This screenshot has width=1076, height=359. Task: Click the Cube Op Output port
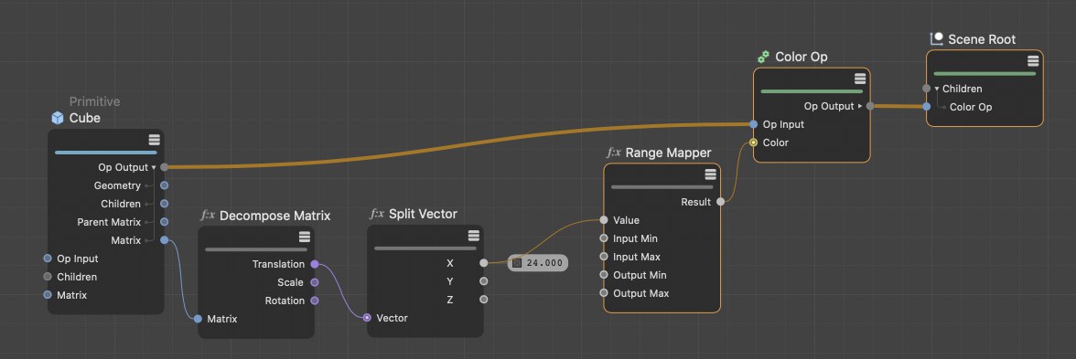(164, 167)
